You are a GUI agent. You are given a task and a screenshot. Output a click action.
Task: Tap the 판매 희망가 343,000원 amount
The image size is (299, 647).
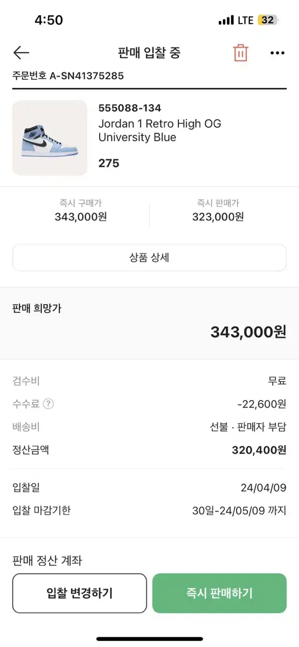(x=248, y=332)
